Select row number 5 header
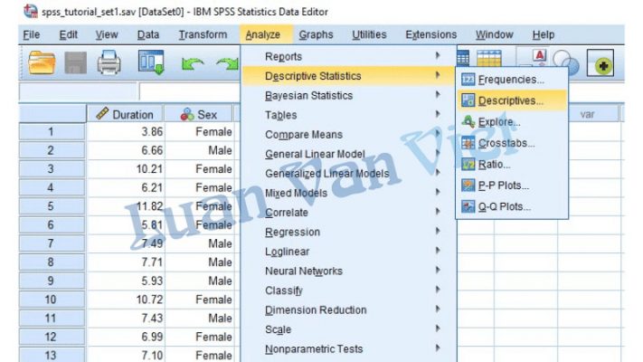 (x=52, y=206)
